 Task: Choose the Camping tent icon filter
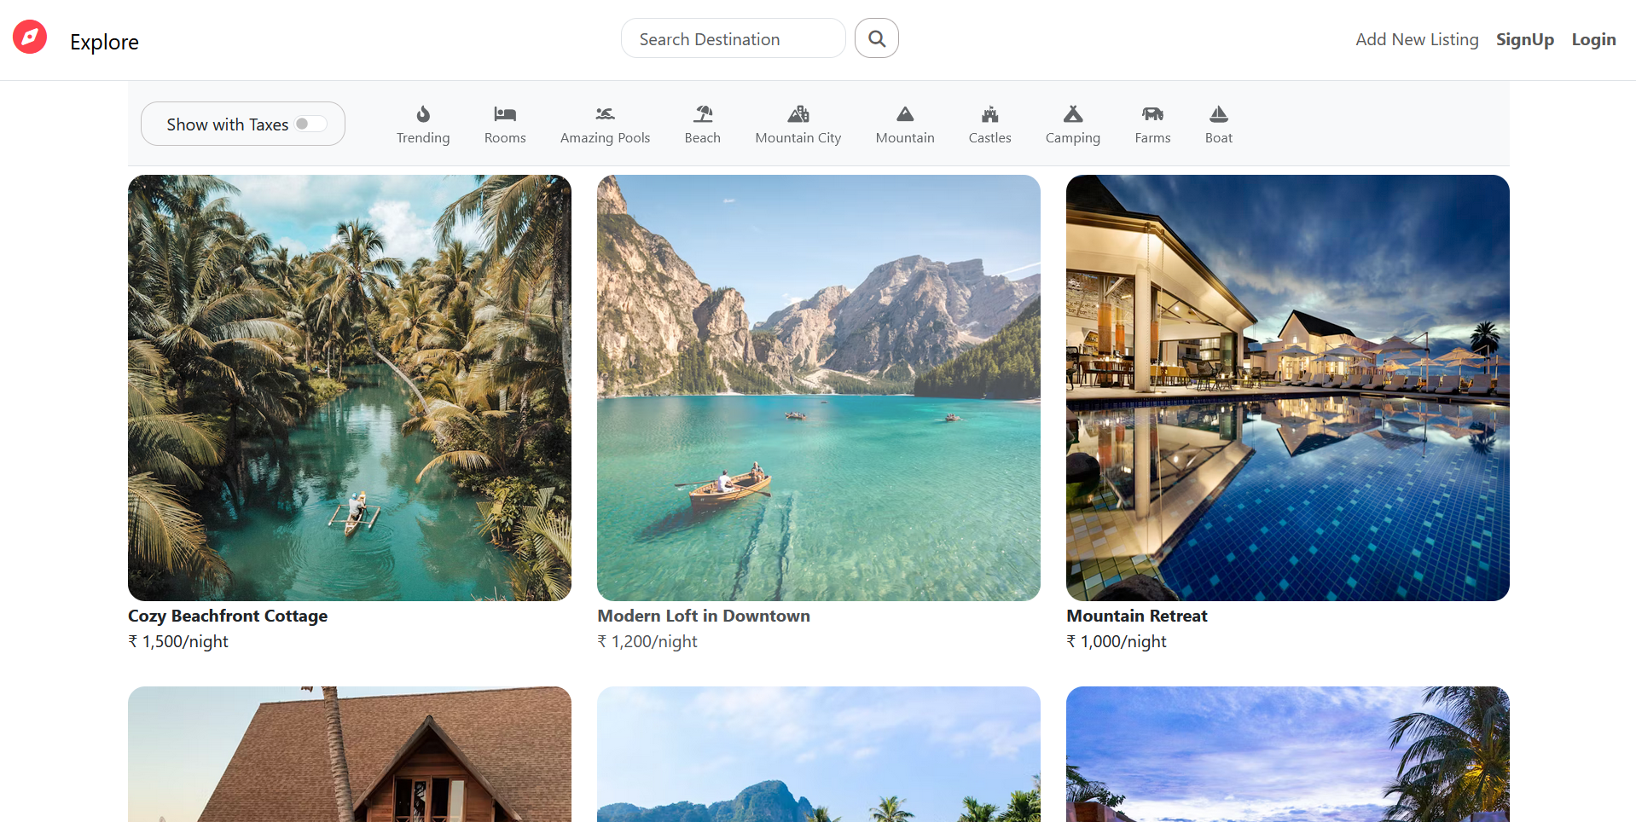pyautogui.click(x=1073, y=114)
